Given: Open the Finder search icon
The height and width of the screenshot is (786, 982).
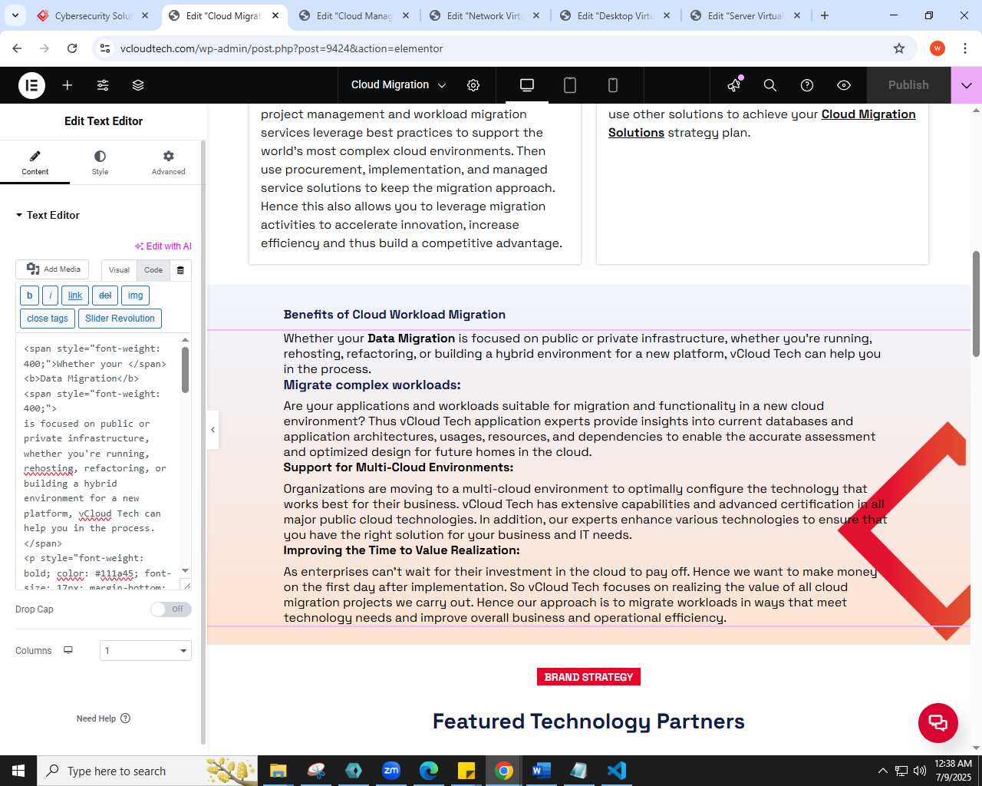Looking at the screenshot, I should click(770, 85).
